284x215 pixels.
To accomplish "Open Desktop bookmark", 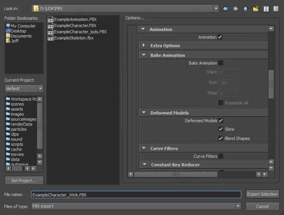I will click(16, 31).
